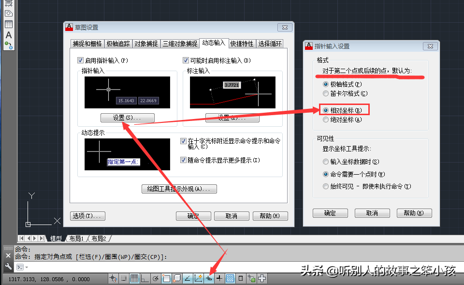Click 取消 in 草图设置 dialog
Viewport: 464px width, 285px height.
(x=232, y=216)
